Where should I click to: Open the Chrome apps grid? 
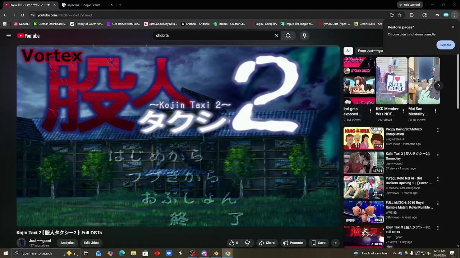coord(5,24)
